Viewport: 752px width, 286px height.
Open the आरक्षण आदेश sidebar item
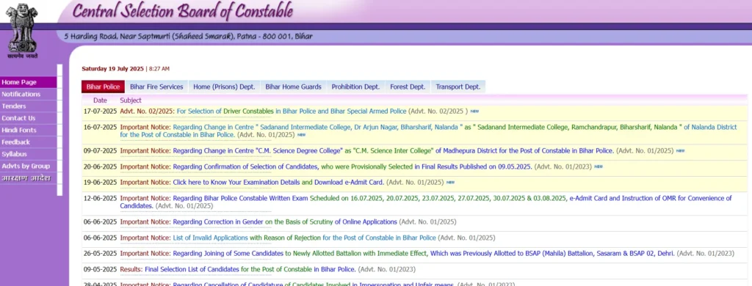point(29,178)
